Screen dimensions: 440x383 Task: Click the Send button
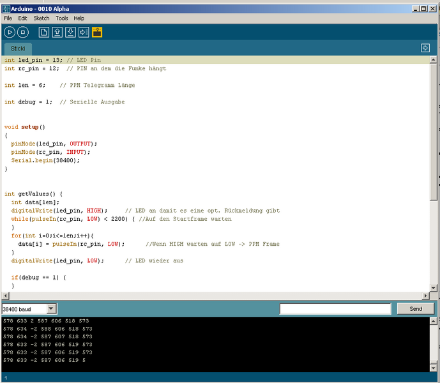(x=415, y=309)
